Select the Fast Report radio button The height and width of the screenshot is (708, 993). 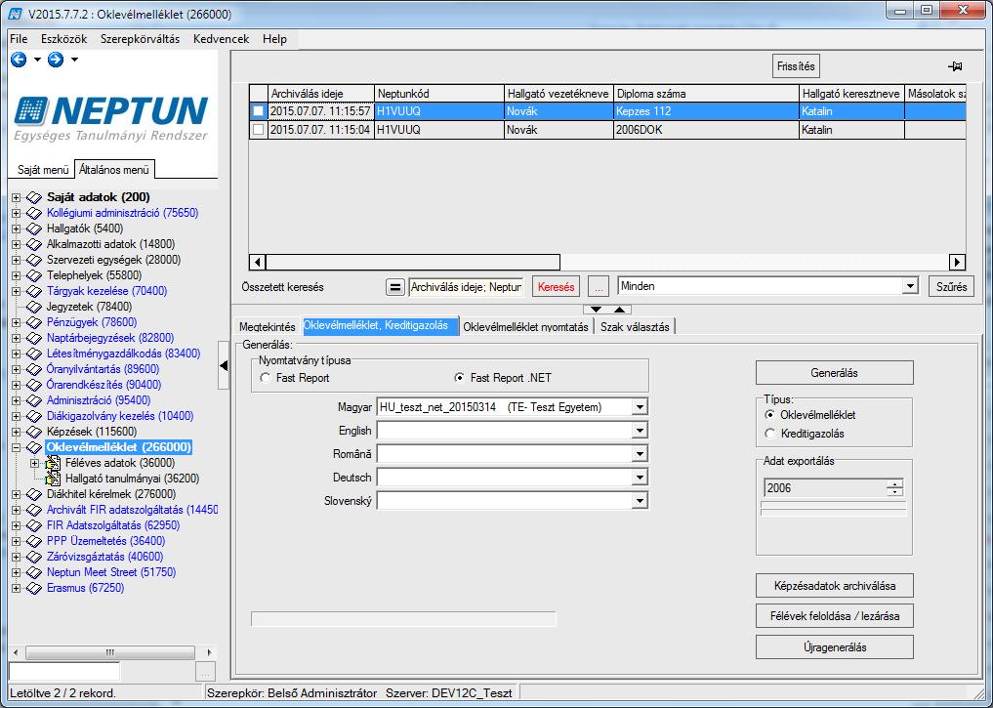[266, 378]
